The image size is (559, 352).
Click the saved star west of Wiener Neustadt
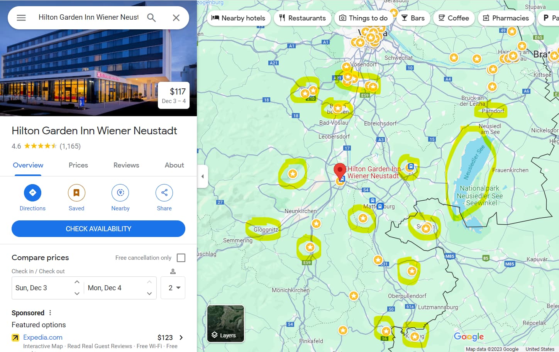(293, 174)
